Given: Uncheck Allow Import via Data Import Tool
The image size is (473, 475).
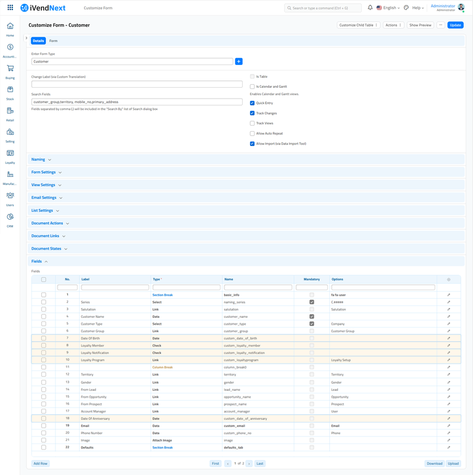Looking at the screenshot, I should 252,143.
